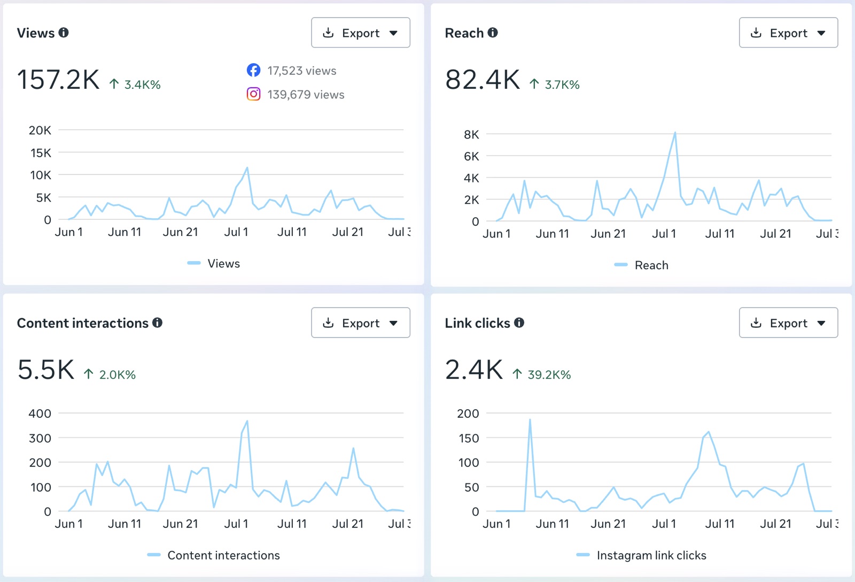Click the Reach chart peak above 8K
The width and height of the screenshot is (855, 582).
675,133
